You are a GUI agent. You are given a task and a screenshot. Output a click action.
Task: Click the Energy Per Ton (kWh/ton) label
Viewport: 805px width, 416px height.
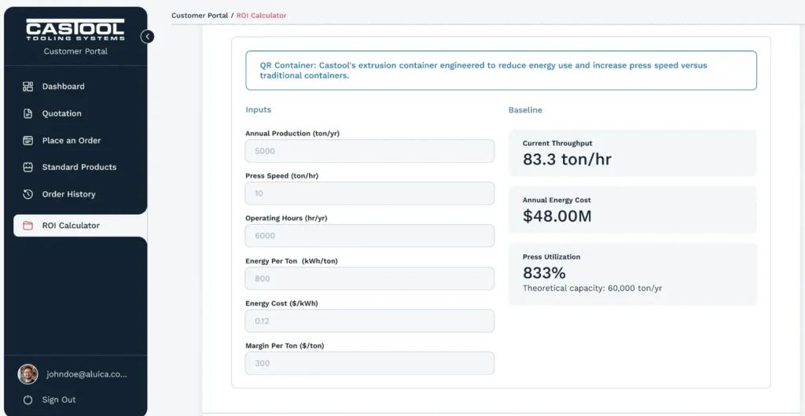[292, 261]
